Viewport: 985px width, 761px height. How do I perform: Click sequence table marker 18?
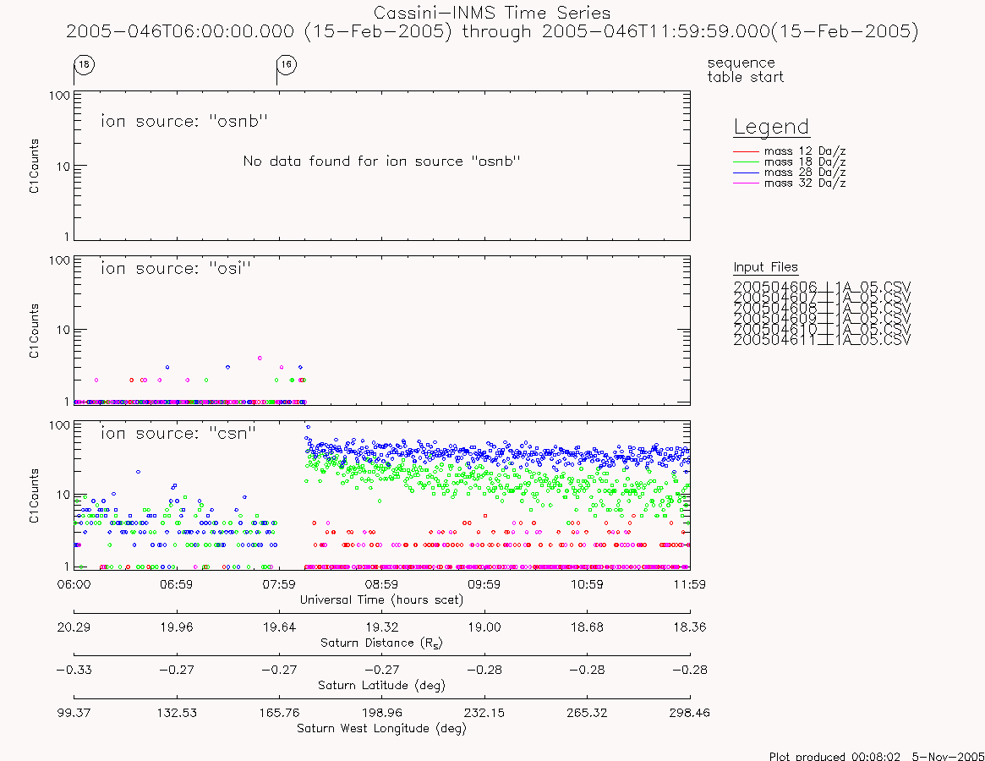click(x=85, y=65)
